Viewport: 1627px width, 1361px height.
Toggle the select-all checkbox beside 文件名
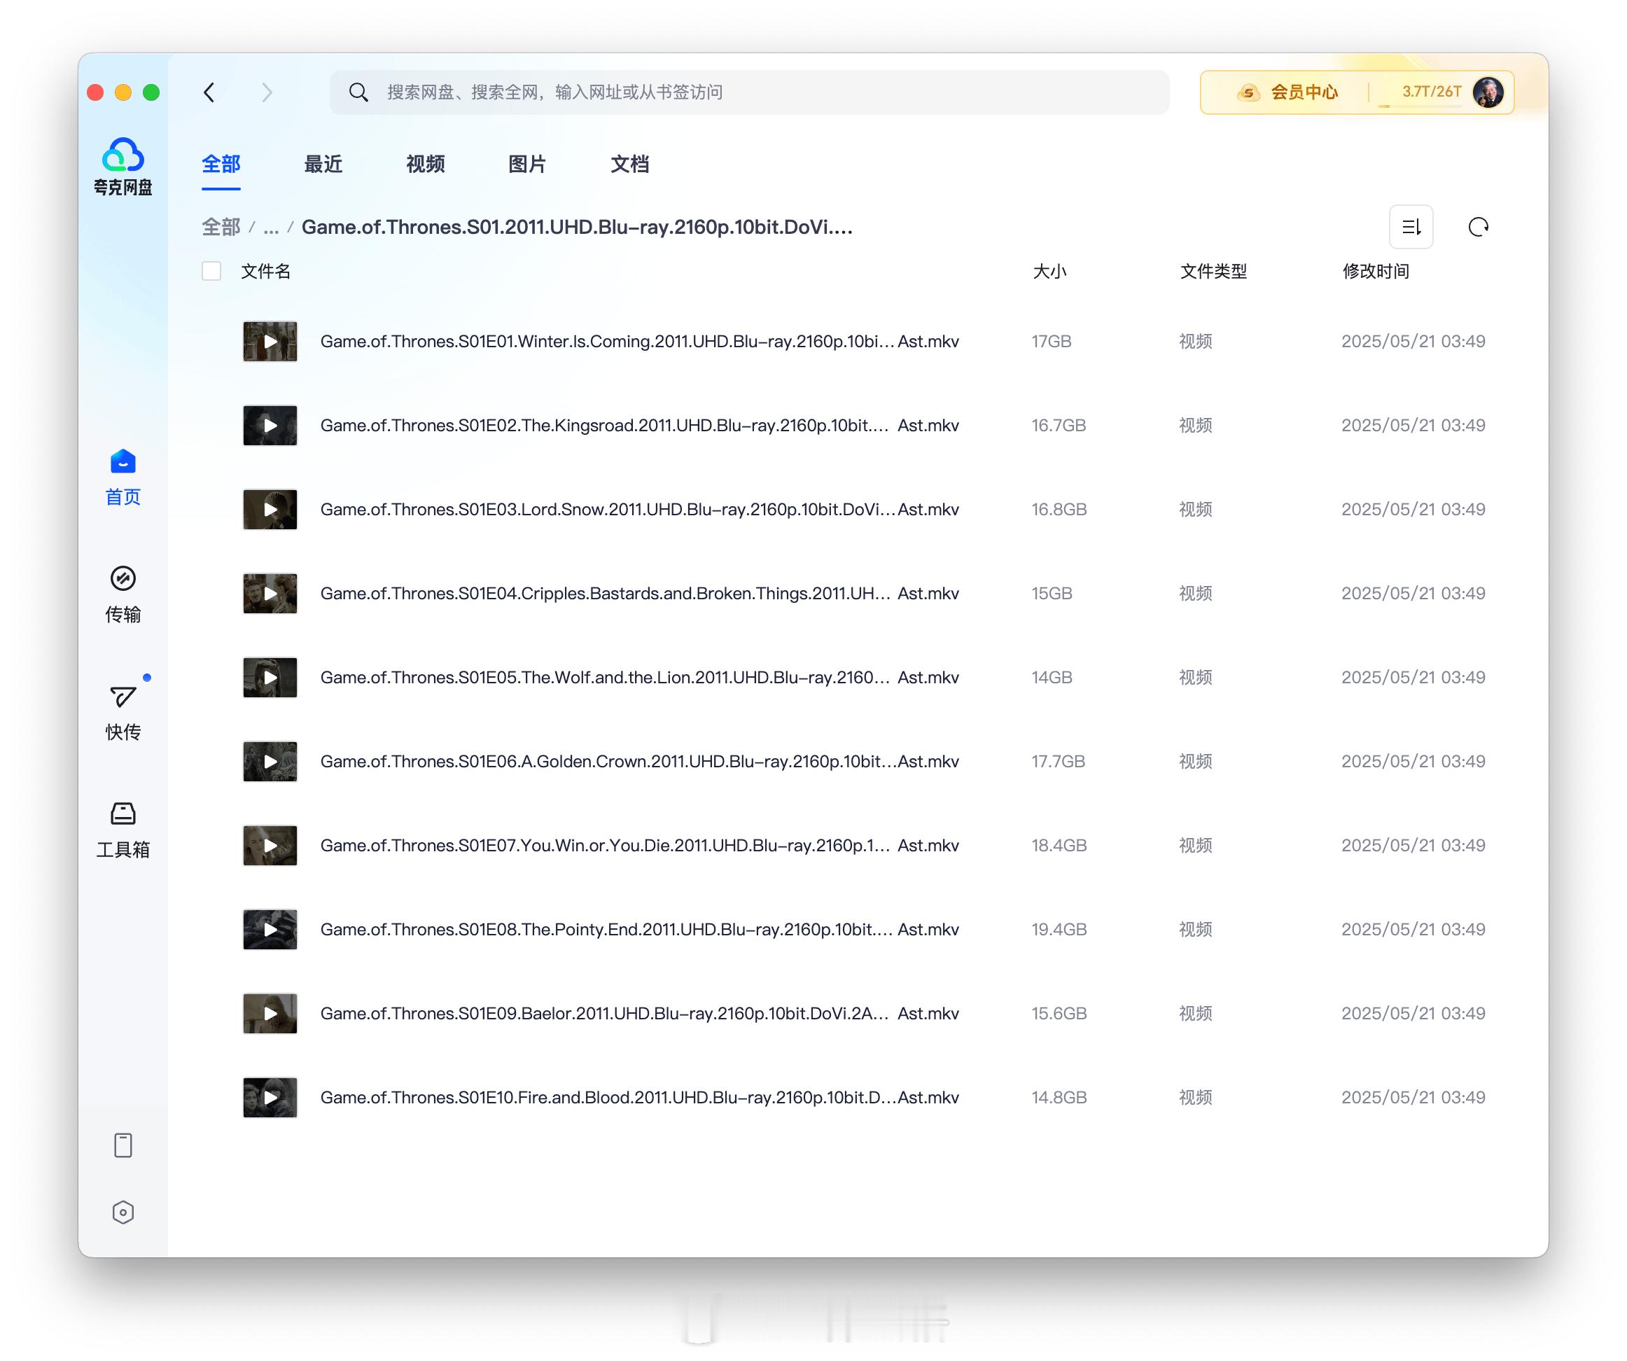211,271
